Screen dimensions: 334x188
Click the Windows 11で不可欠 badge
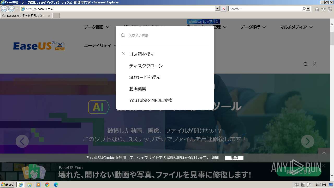(204, 22)
